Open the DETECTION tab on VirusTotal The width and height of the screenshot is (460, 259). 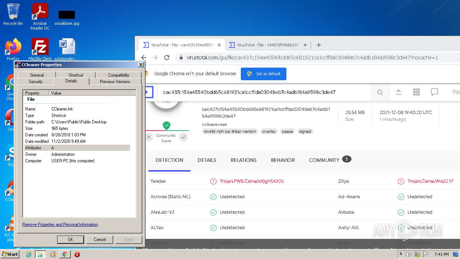[169, 160]
